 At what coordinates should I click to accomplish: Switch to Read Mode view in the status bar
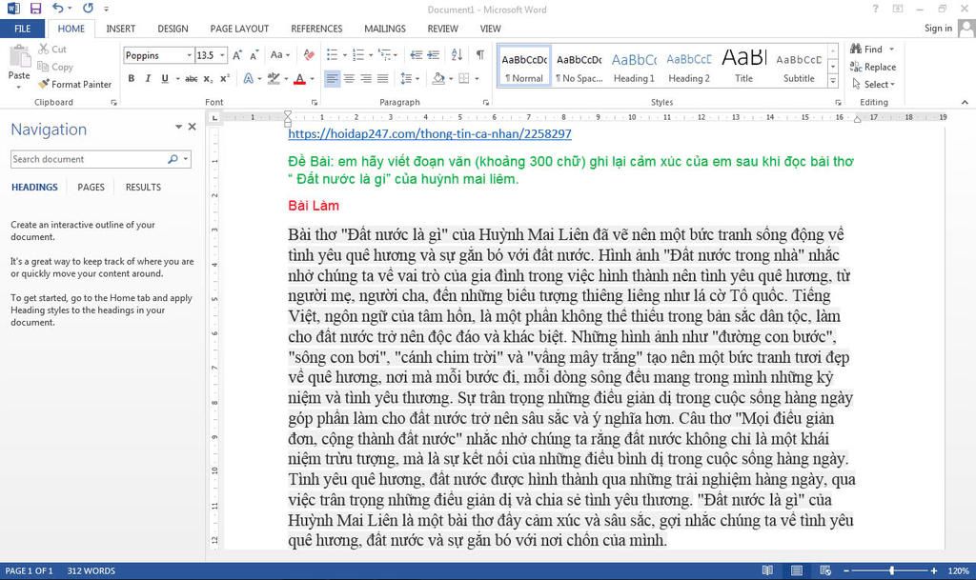(767, 570)
